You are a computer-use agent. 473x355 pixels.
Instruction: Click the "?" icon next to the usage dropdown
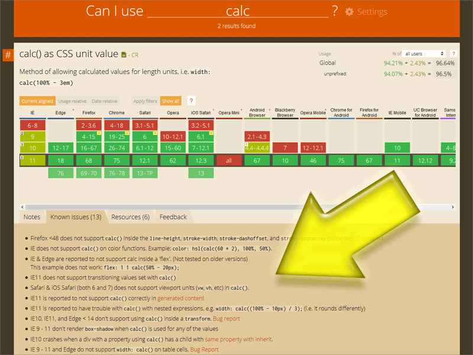(x=453, y=53)
